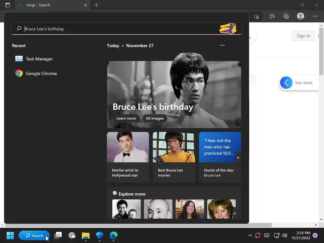Open the first Explore more thumbnail with the baby
This screenshot has width=324, height=243.
tap(127, 209)
